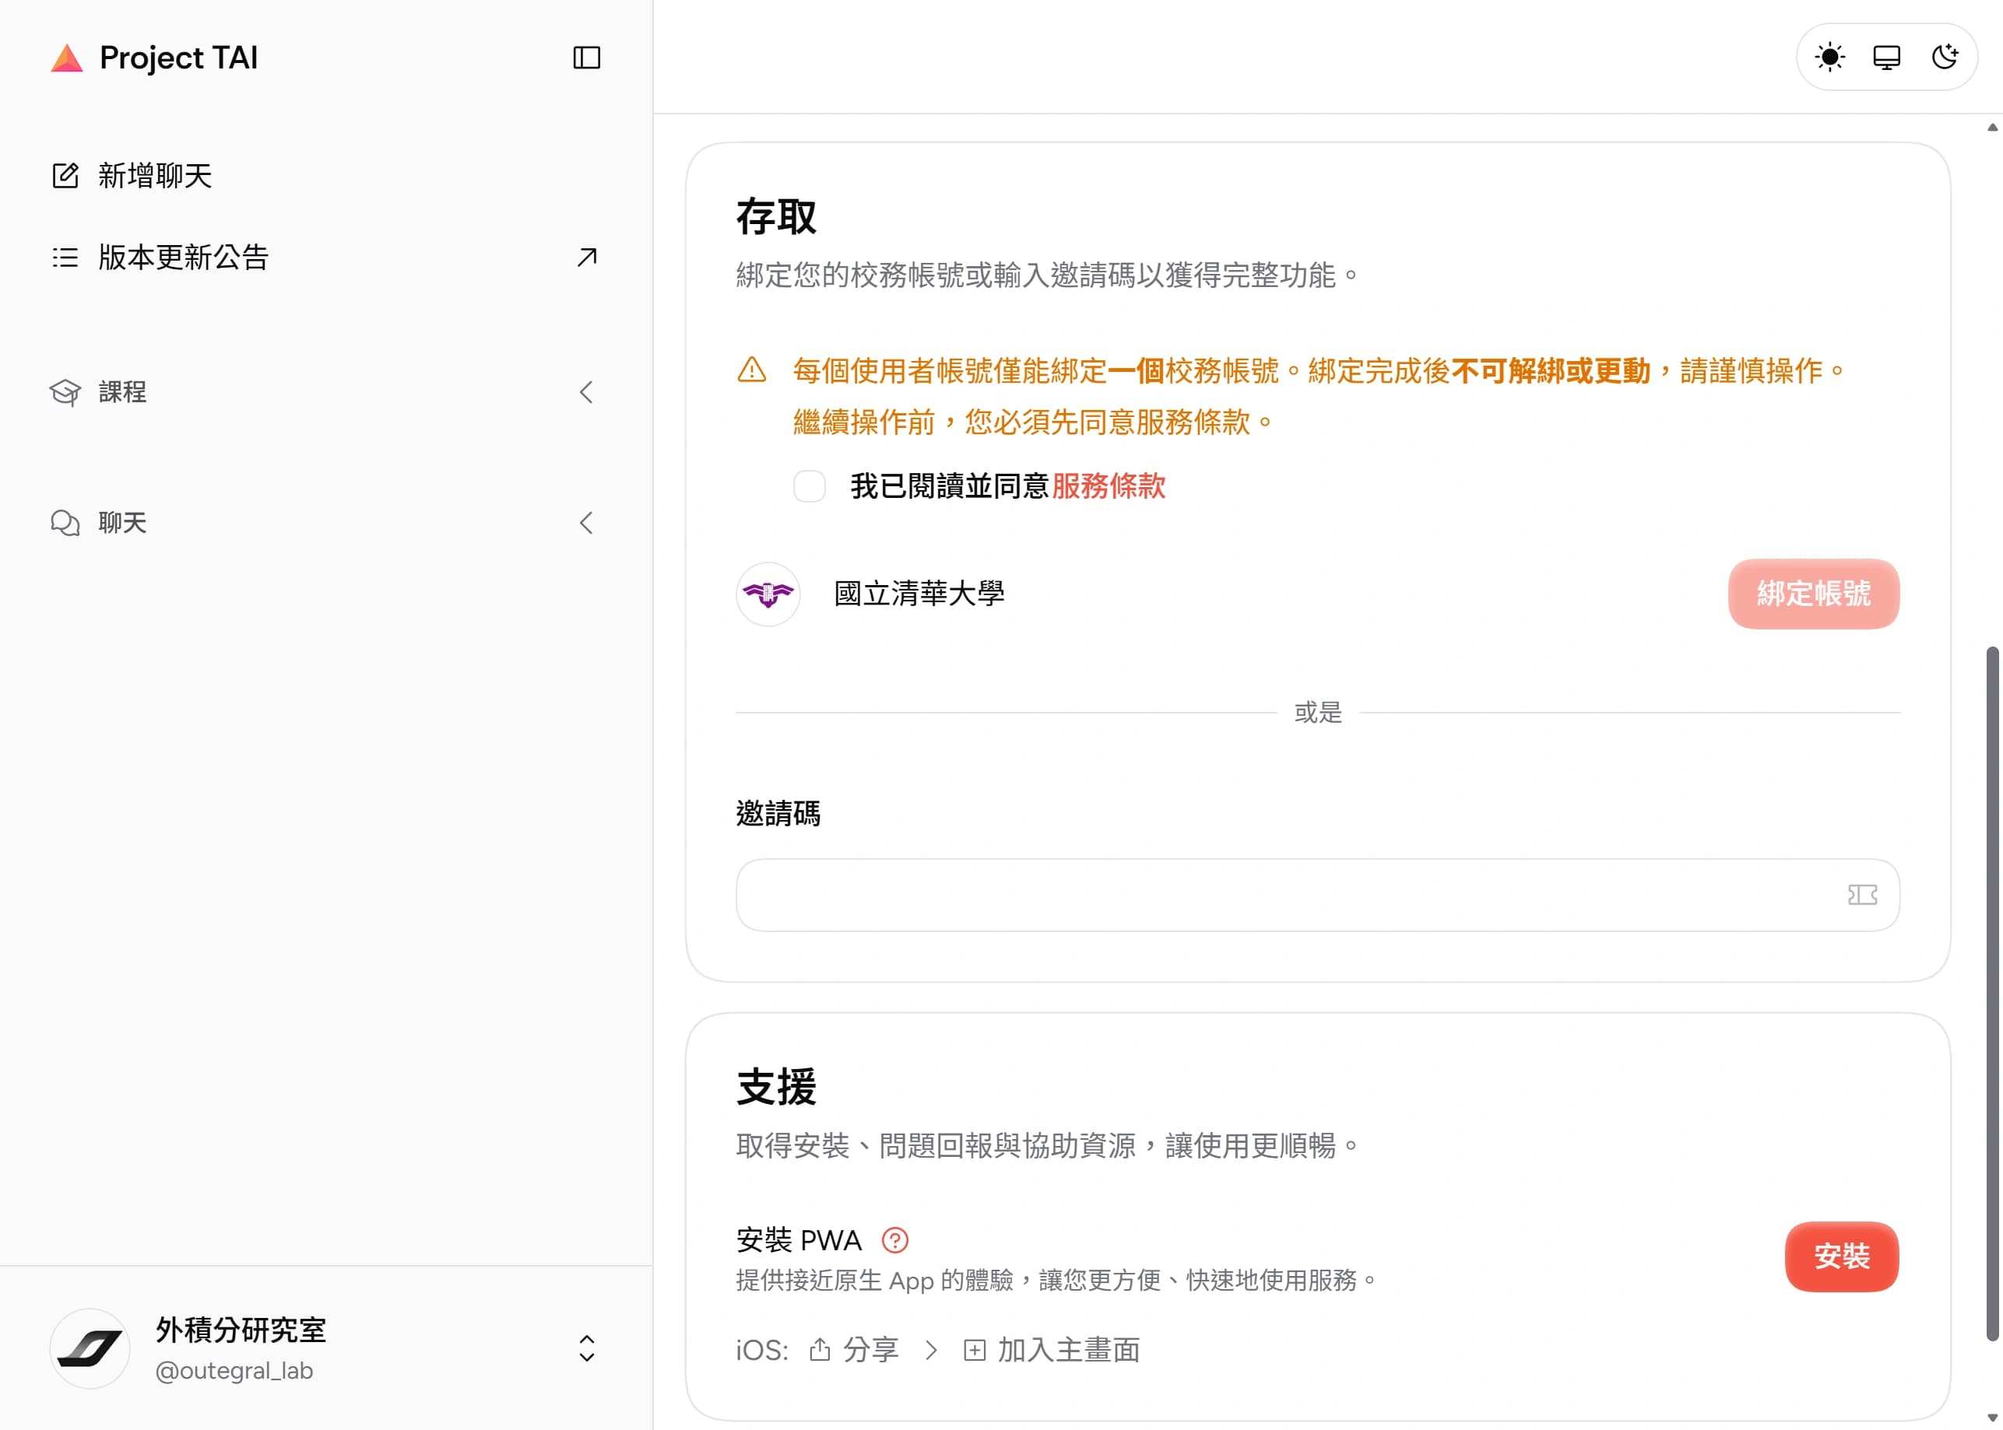Click the ticket icon in invite code field
Image resolution: width=2003 pixels, height=1430 pixels.
click(1862, 895)
